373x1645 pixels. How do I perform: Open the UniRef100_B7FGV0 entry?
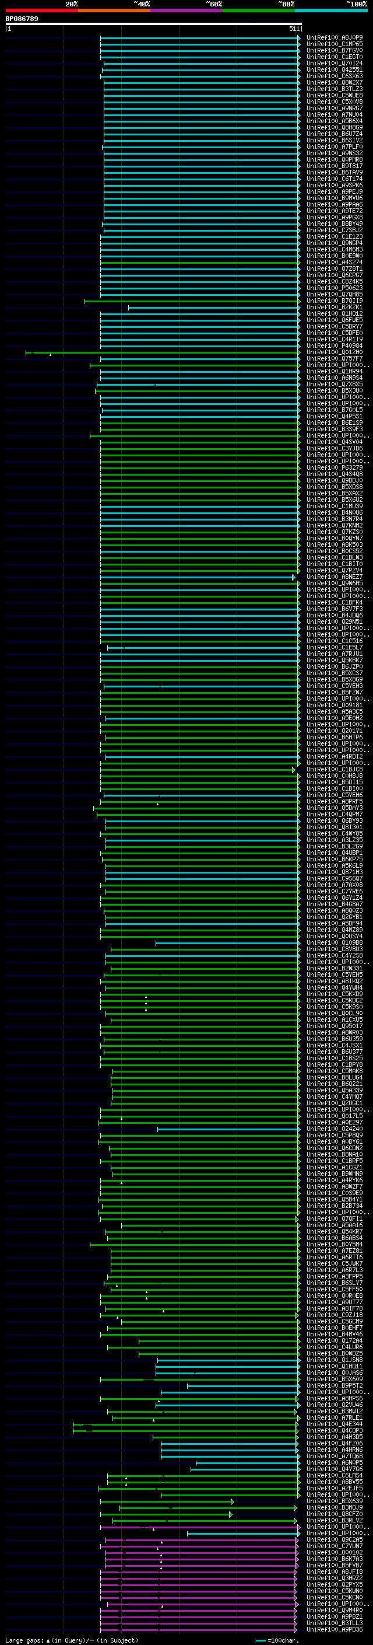(335, 50)
